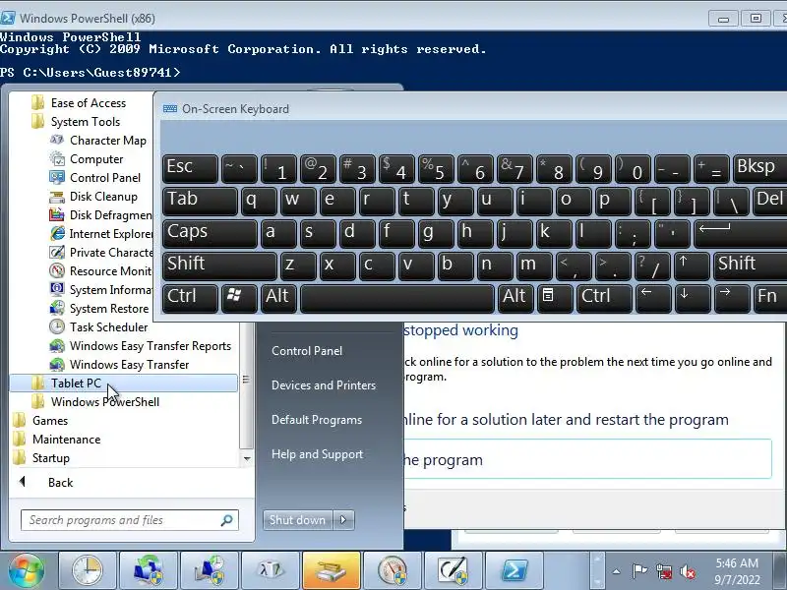Launch Resource Monitor
This screenshot has height=590, width=787.
tap(100, 271)
